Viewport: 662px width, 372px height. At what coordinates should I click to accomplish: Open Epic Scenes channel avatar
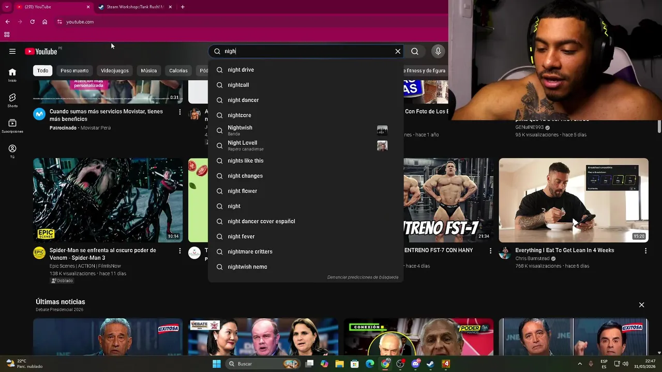(x=39, y=253)
